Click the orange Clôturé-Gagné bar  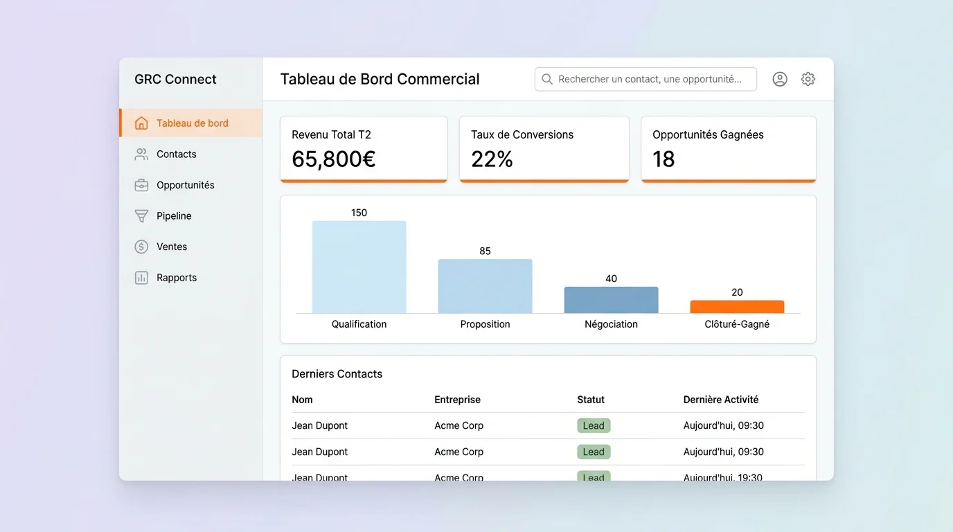pos(737,305)
